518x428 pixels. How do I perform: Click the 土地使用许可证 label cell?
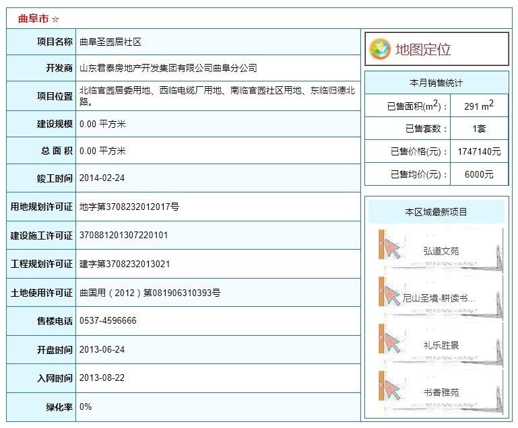tap(41, 293)
